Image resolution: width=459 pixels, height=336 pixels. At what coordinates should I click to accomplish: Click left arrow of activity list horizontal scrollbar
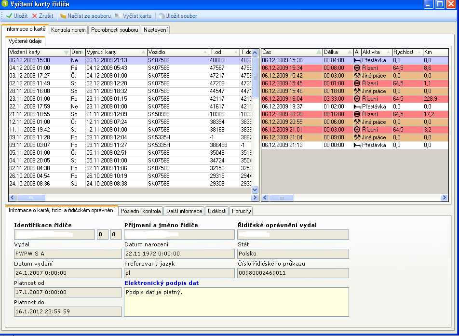265,198
